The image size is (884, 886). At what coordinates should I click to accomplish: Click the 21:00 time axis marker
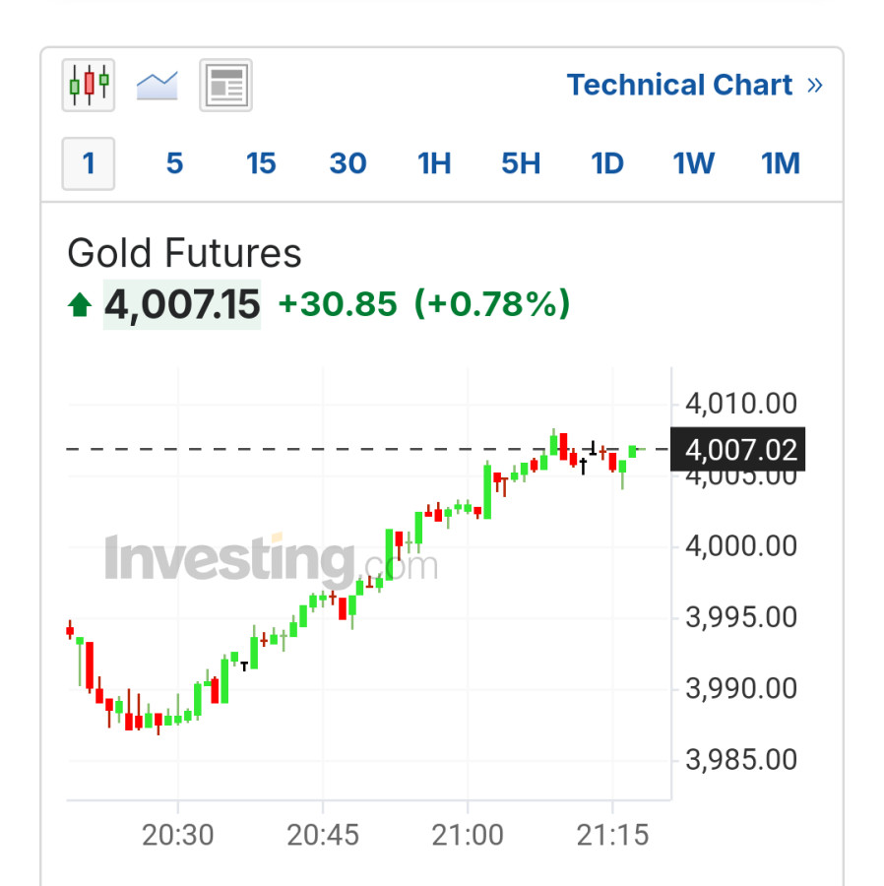click(468, 836)
